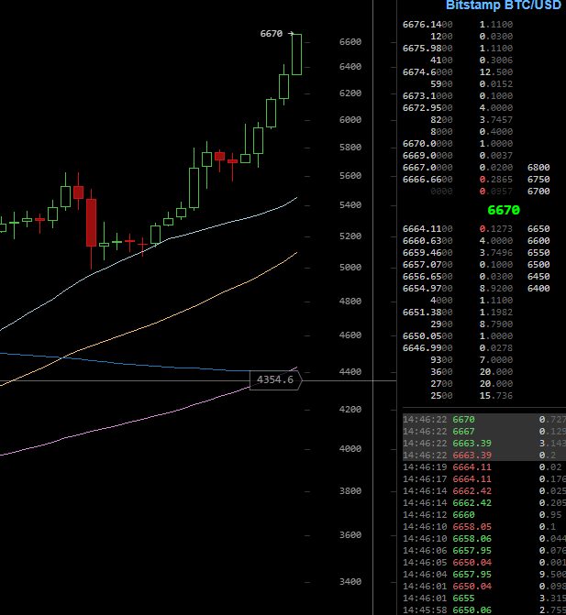
Task: Select the 6450 order book grouping level
Action: pos(538,277)
